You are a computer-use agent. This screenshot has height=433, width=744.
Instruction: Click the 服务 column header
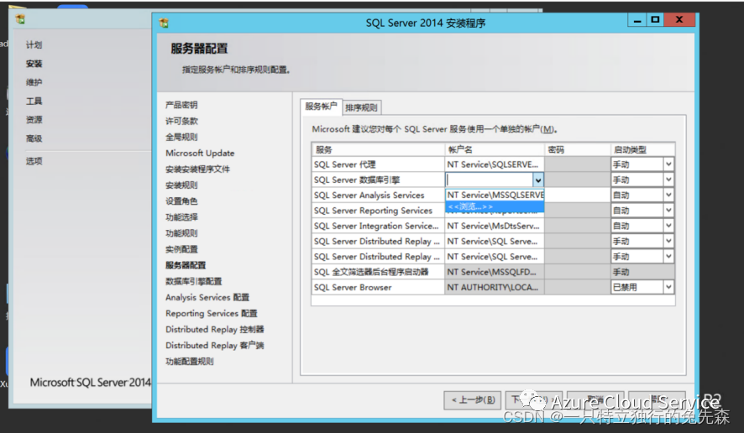pos(378,149)
